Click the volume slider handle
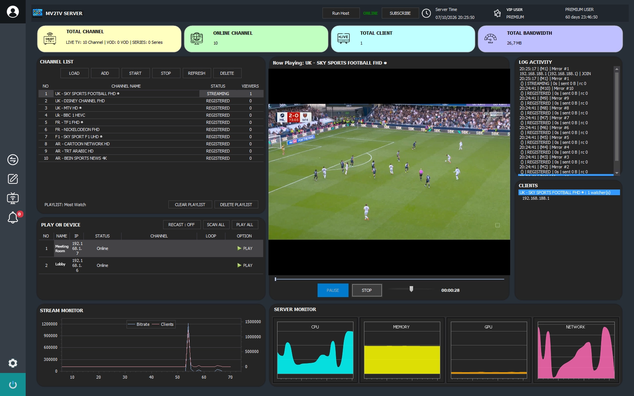The width and height of the screenshot is (634, 396). (411, 289)
